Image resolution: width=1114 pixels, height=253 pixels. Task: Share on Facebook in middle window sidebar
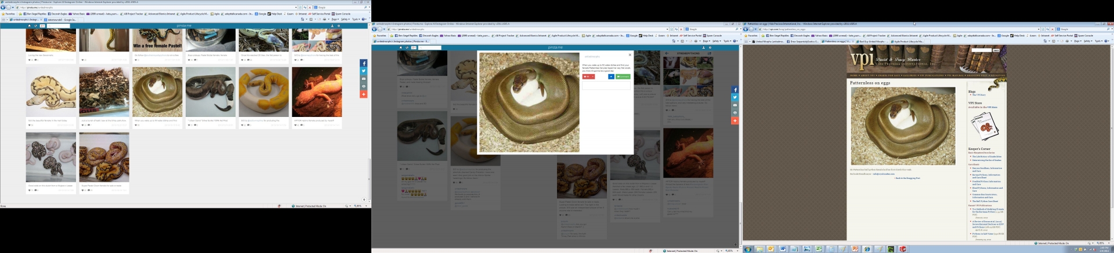pyautogui.click(x=735, y=90)
